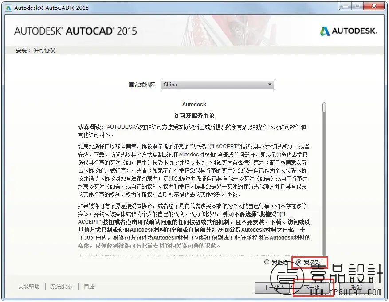Image resolution: width=389 pixels, height=302 pixels.
Task: Click the 安装 breadcrumb text
Action: click(x=21, y=50)
